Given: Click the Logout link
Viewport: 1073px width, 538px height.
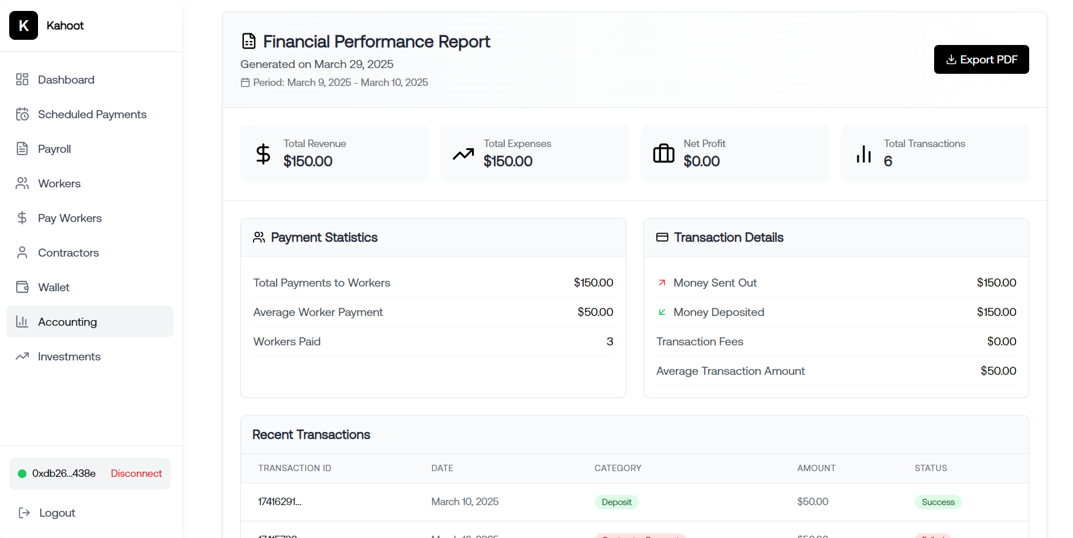Looking at the screenshot, I should [x=57, y=513].
